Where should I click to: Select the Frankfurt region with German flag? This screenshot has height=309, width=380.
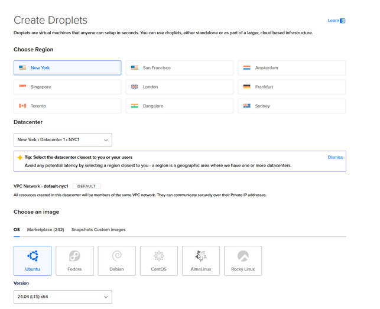(292, 87)
